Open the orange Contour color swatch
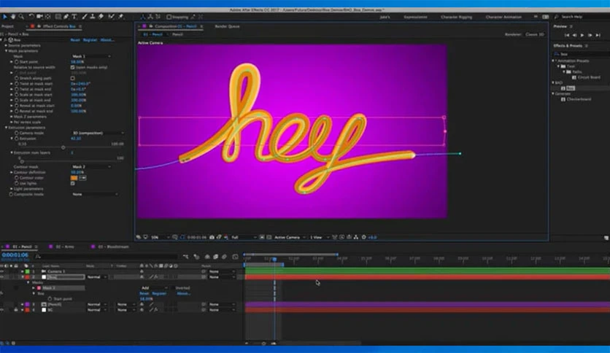Screen dimensions: 610x353 tap(74, 178)
